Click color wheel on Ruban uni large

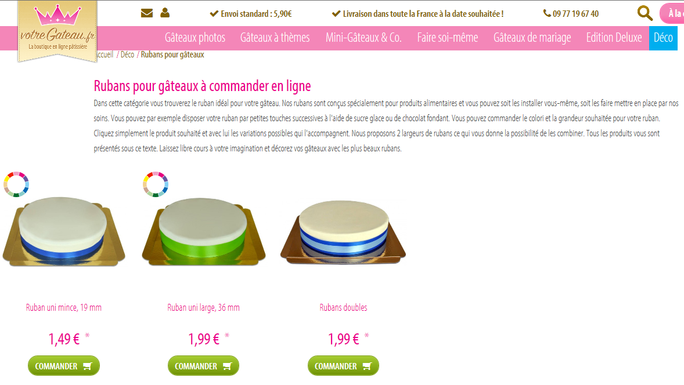coord(156,184)
